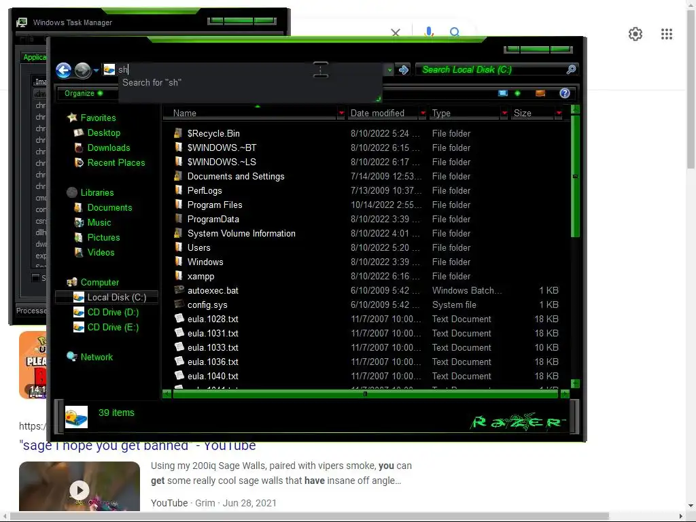The image size is (696, 522).
Task: Open the Google apps grid icon
Action: (666, 34)
